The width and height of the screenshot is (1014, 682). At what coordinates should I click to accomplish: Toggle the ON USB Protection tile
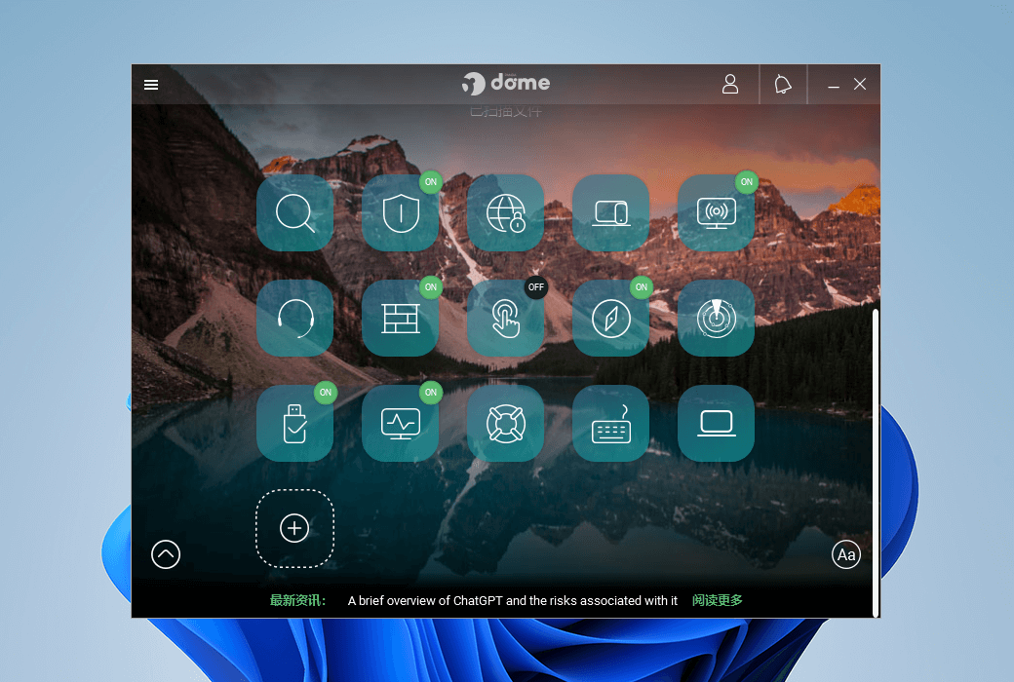pos(294,424)
